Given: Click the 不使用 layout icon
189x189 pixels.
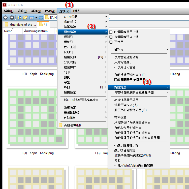Looking at the screenshot, I should coord(111,42).
